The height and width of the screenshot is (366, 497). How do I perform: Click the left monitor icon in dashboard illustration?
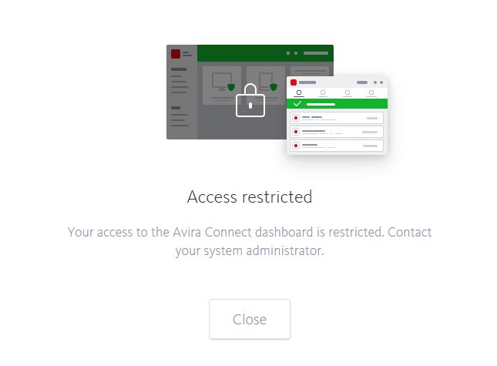[221, 81]
